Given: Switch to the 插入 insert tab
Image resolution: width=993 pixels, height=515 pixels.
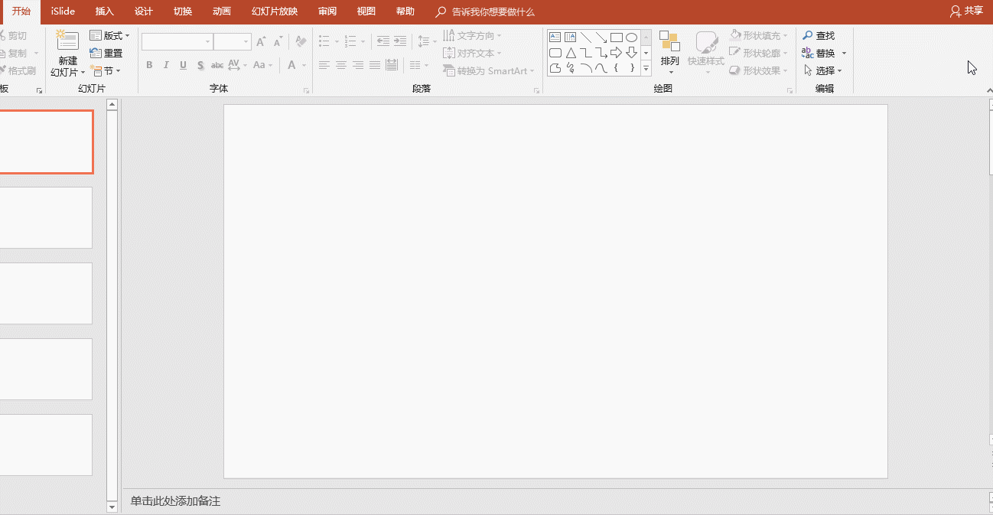Looking at the screenshot, I should [105, 11].
